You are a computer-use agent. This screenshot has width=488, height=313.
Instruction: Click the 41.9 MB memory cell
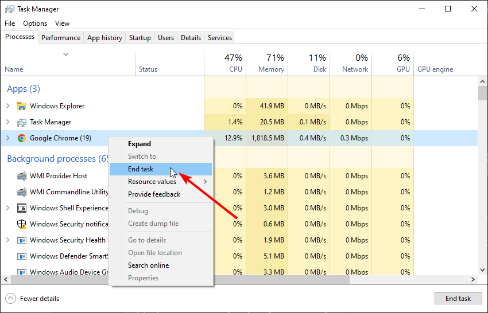[267, 106]
